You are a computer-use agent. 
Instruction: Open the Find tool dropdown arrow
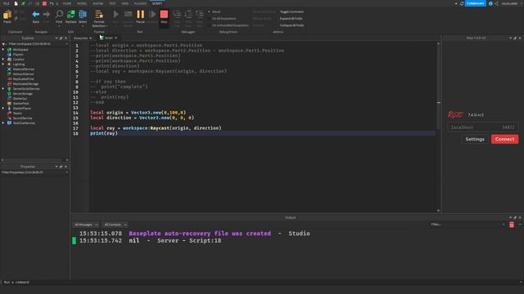59,26
